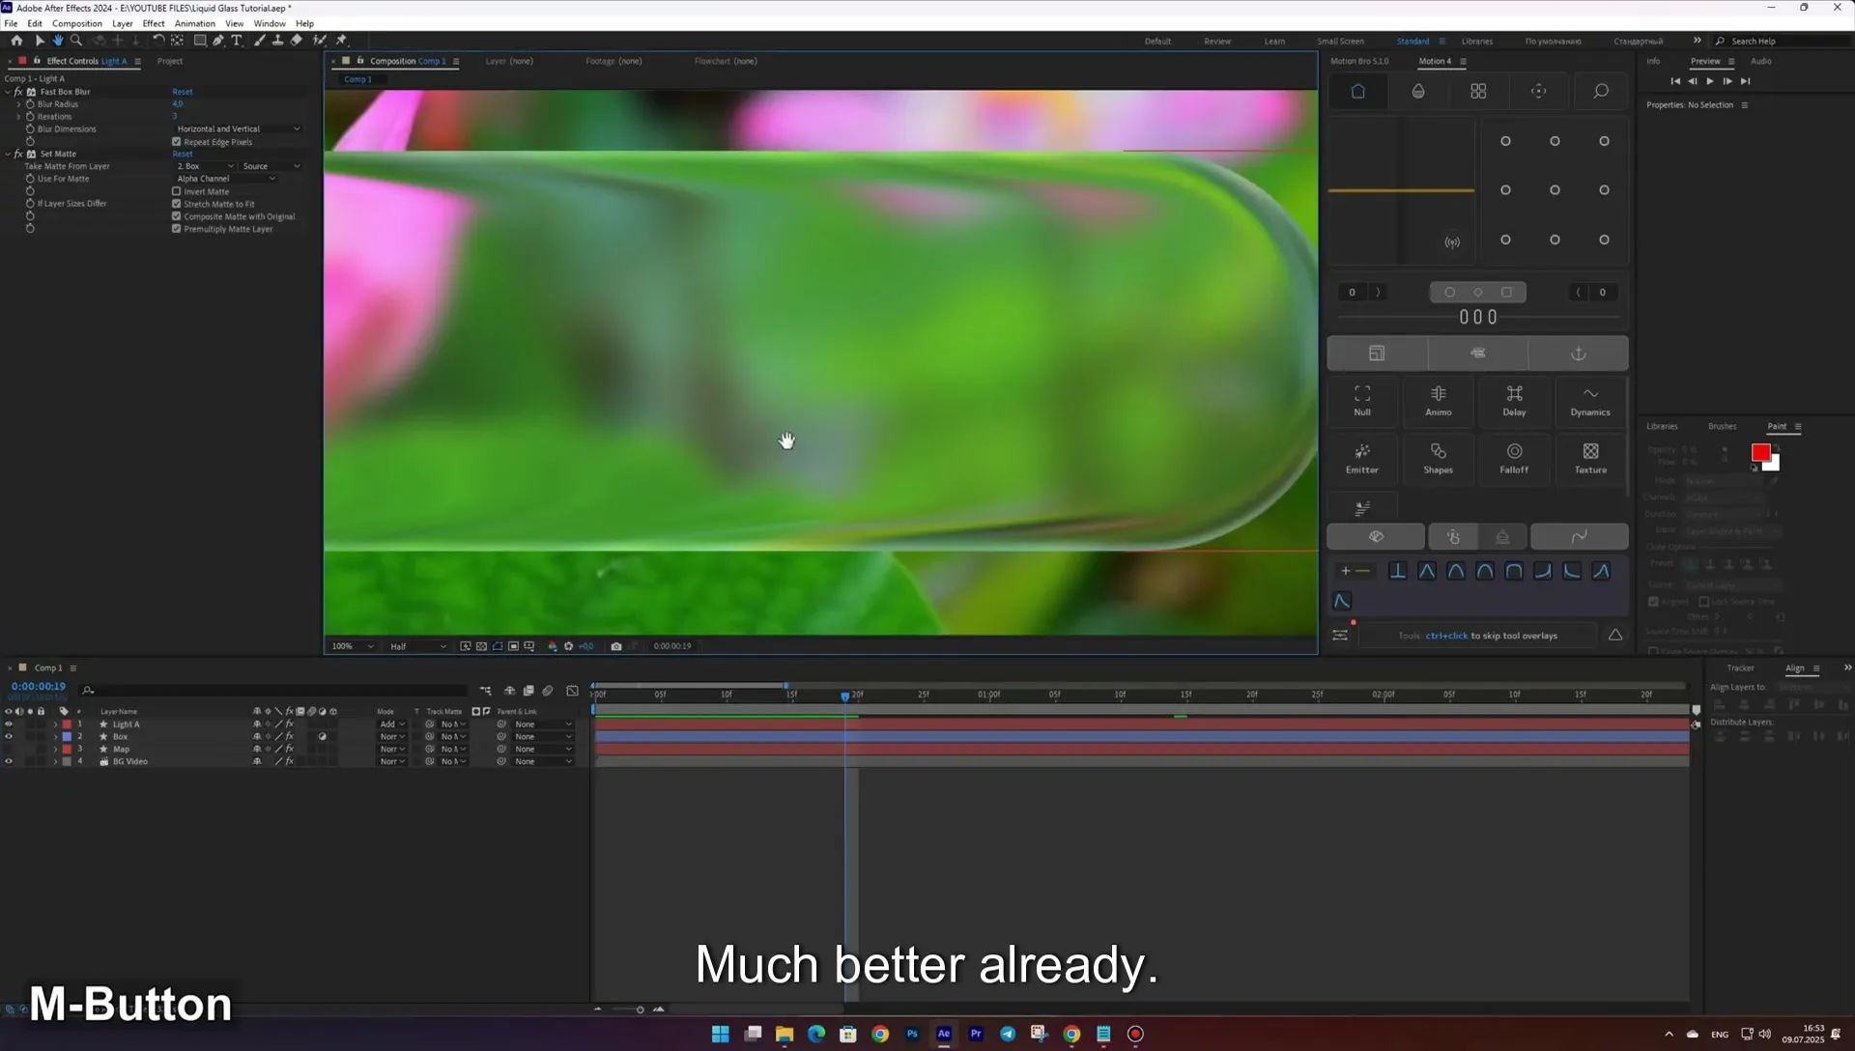Open the Alpha Channel dropdown

pos(225,179)
